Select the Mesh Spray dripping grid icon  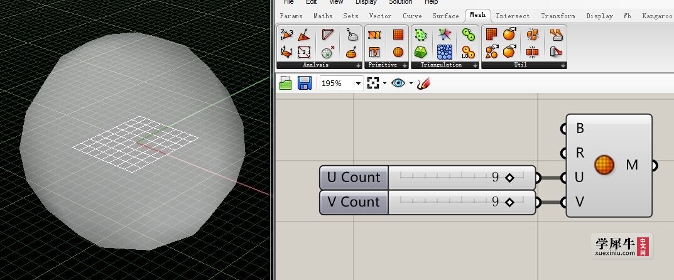coord(374,52)
